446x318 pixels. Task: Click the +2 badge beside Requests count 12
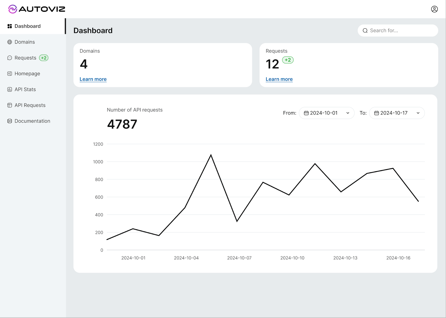pos(288,60)
